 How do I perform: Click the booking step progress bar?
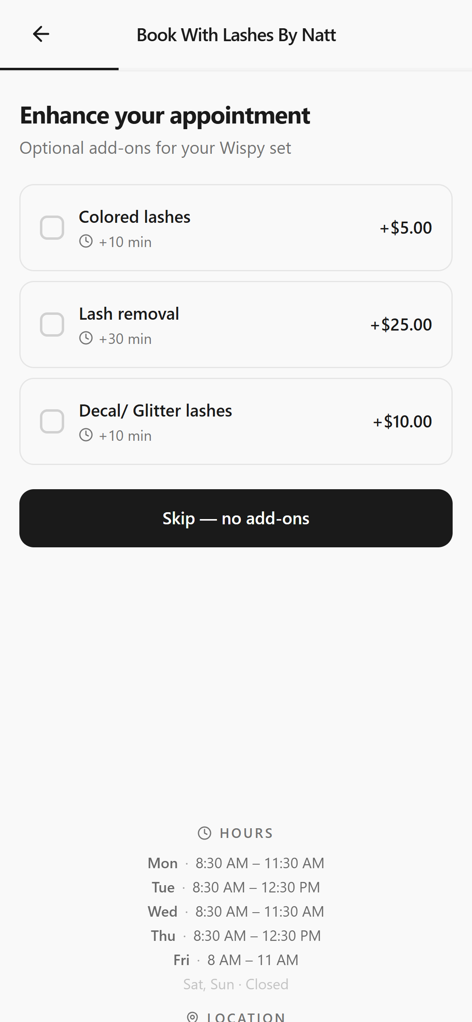pyautogui.click(x=59, y=69)
